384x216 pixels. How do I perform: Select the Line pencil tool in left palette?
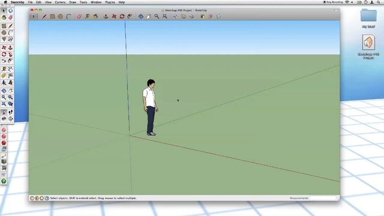pyautogui.click(x=11, y=26)
